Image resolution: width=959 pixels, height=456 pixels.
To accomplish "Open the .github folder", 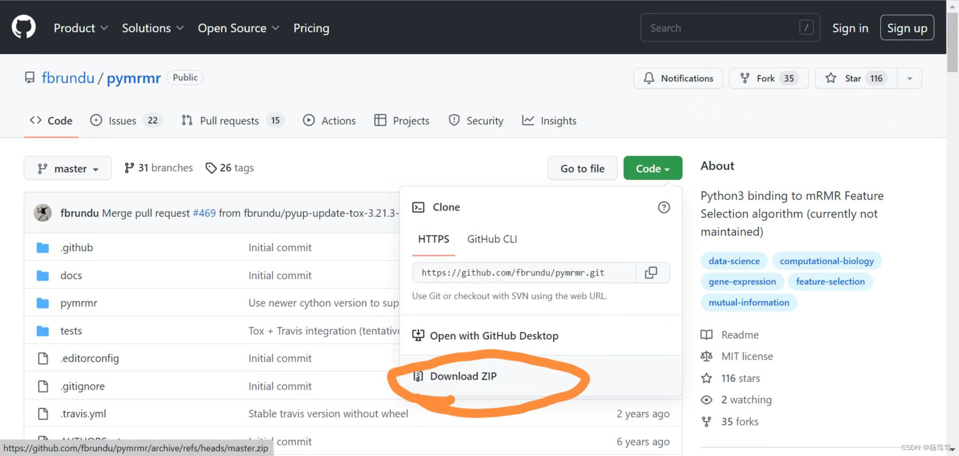I will click(76, 247).
